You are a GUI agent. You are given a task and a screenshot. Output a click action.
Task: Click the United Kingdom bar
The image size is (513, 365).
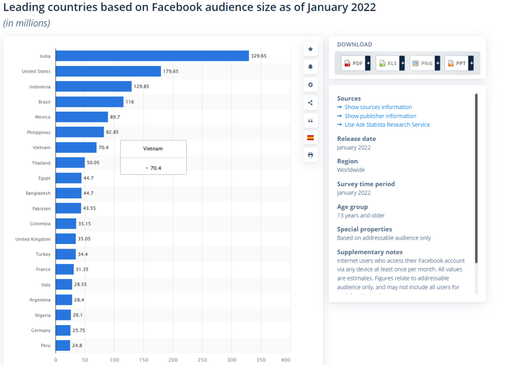pyautogui.click(x=66, y=239)
